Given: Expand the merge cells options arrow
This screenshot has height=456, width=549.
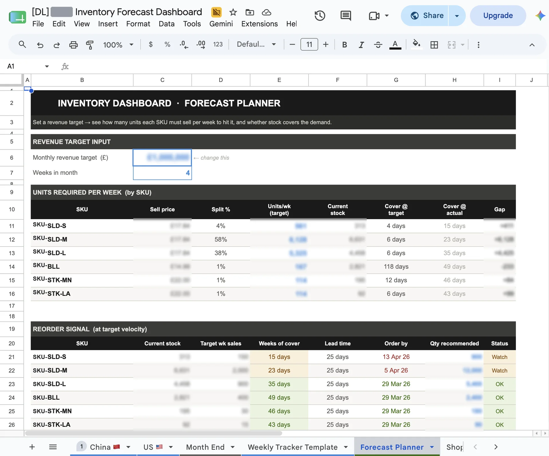Looking at the screenshot, I should pos(462,45).
